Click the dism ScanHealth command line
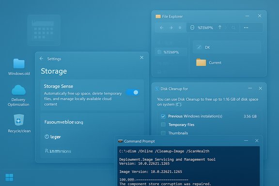This screenshot has height=186, width=279. pos(164,151)
